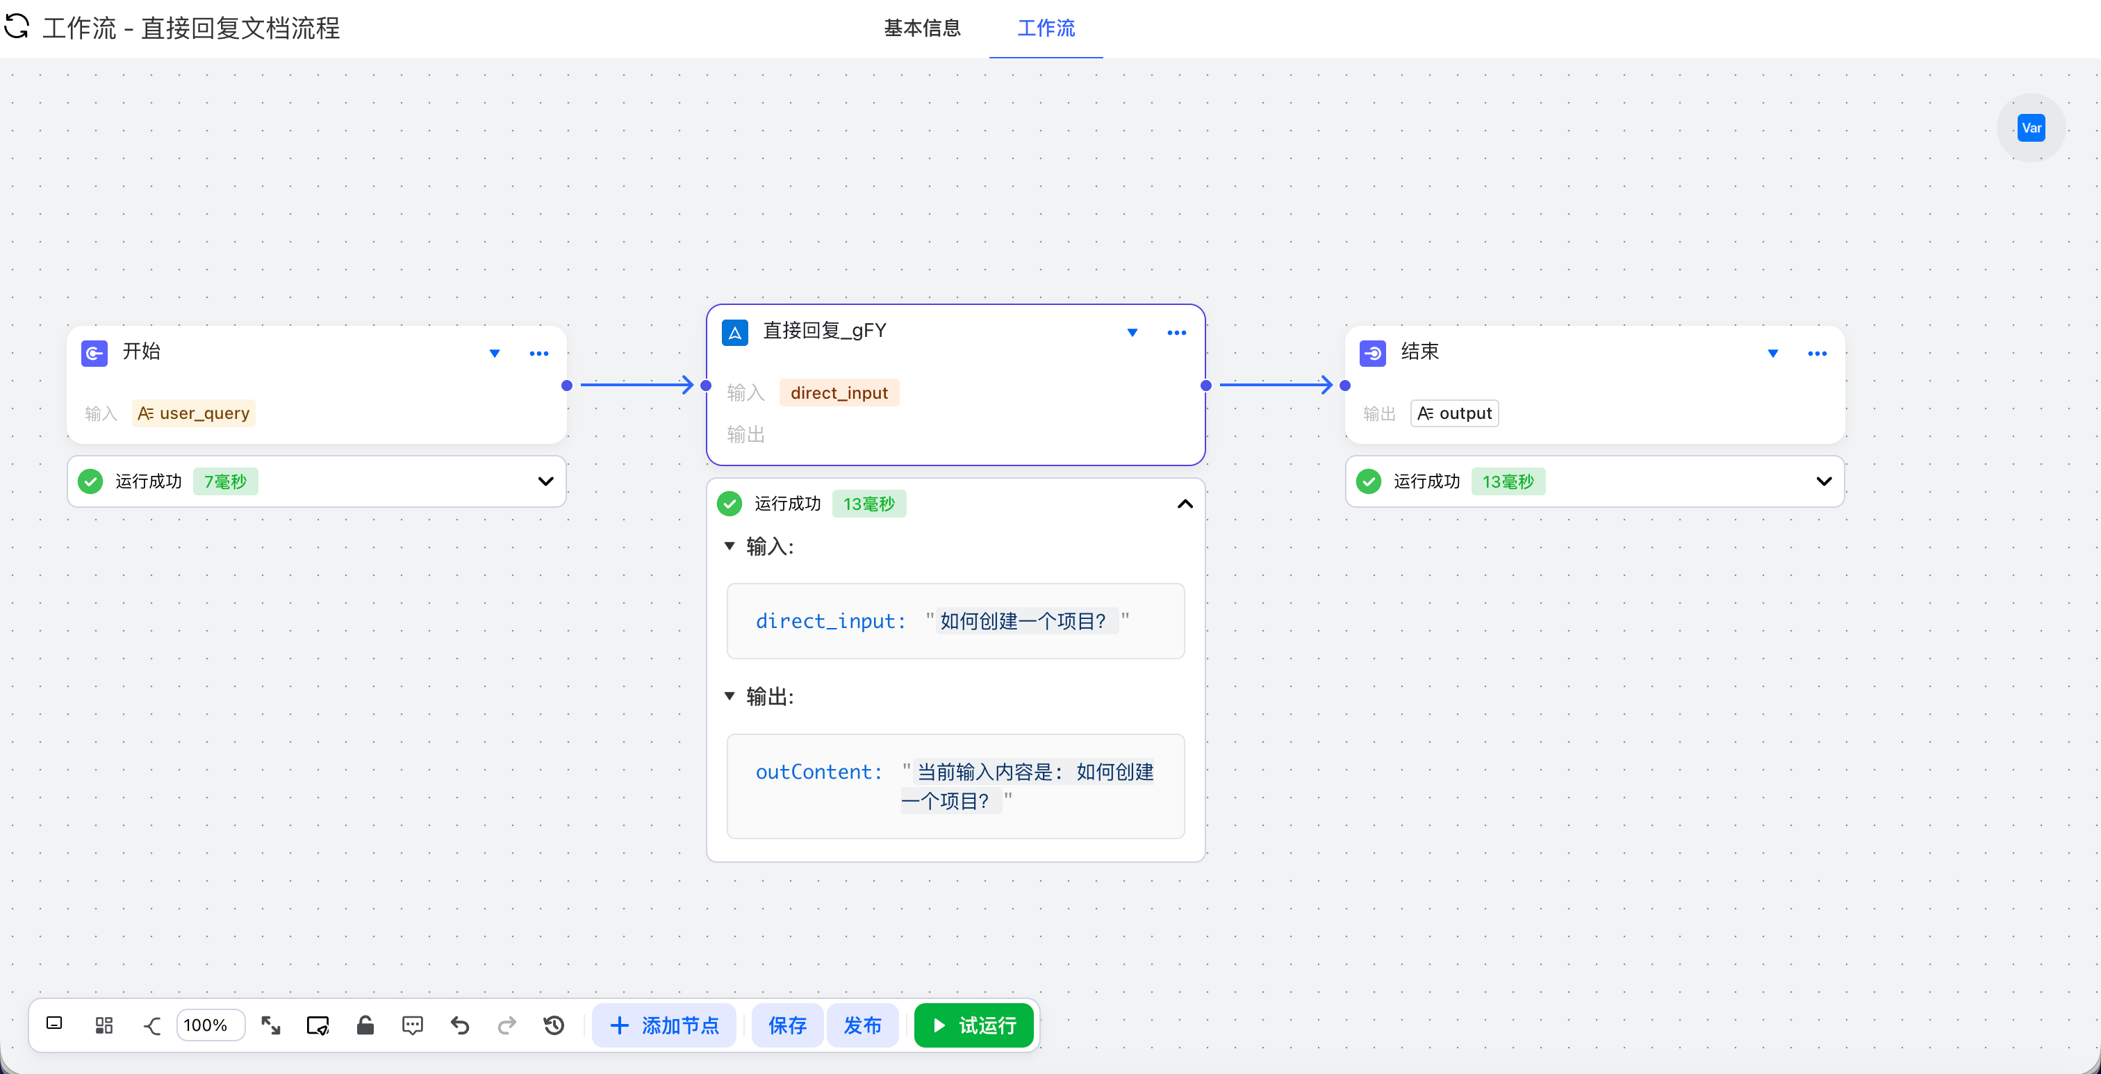The width and height of the screenshot is (2101, 1074).
Task: Click the 100% zoom level field
Action: tap(209, 1025)
